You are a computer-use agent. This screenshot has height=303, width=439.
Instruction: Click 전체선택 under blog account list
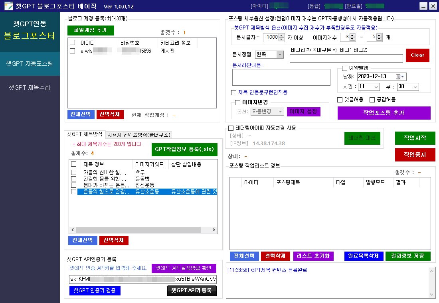[81, 114]
